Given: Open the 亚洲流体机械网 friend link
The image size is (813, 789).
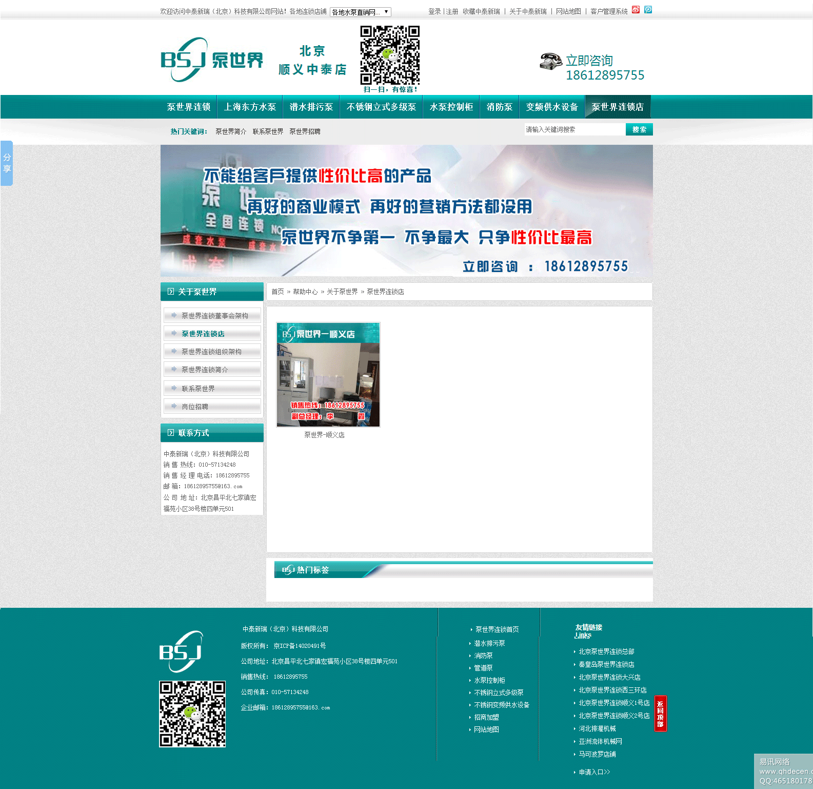Looking at the screenshot, I should point(600,741).
